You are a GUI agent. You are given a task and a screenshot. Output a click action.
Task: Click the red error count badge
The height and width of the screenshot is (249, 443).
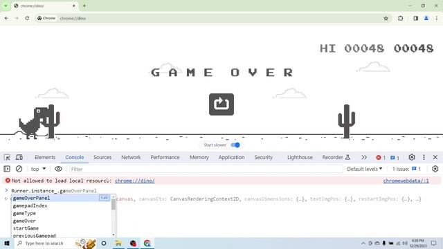point(381,158)
